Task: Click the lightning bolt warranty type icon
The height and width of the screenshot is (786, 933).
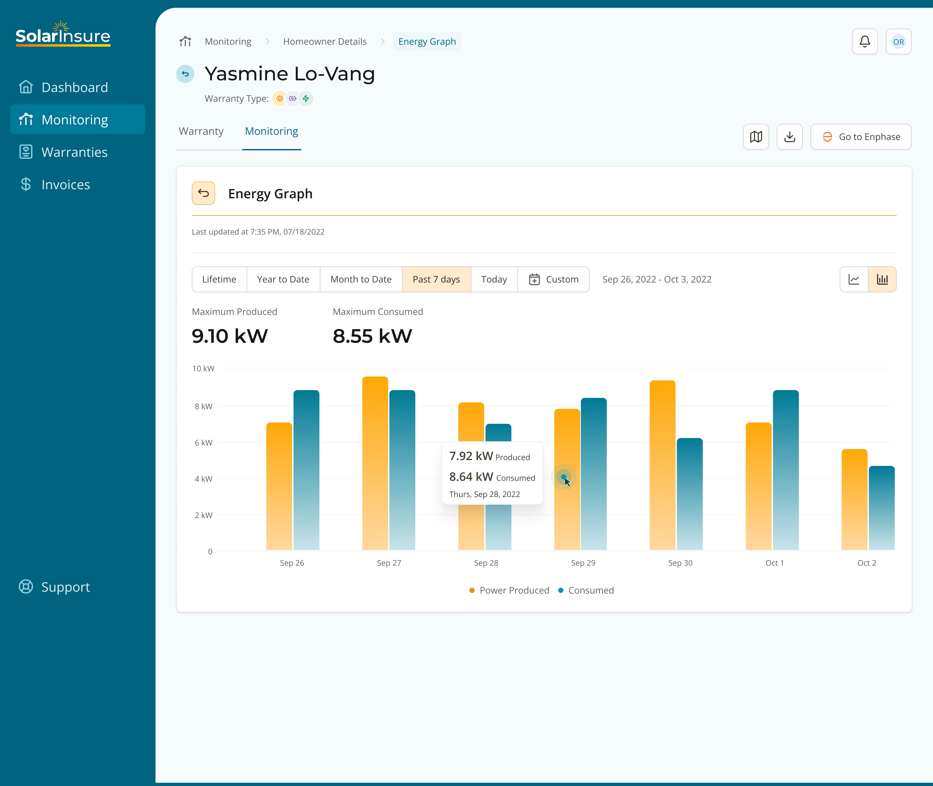Action: coord(306,98)
